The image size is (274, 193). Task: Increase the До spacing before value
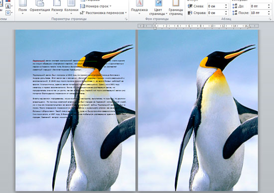coord(269,5)
